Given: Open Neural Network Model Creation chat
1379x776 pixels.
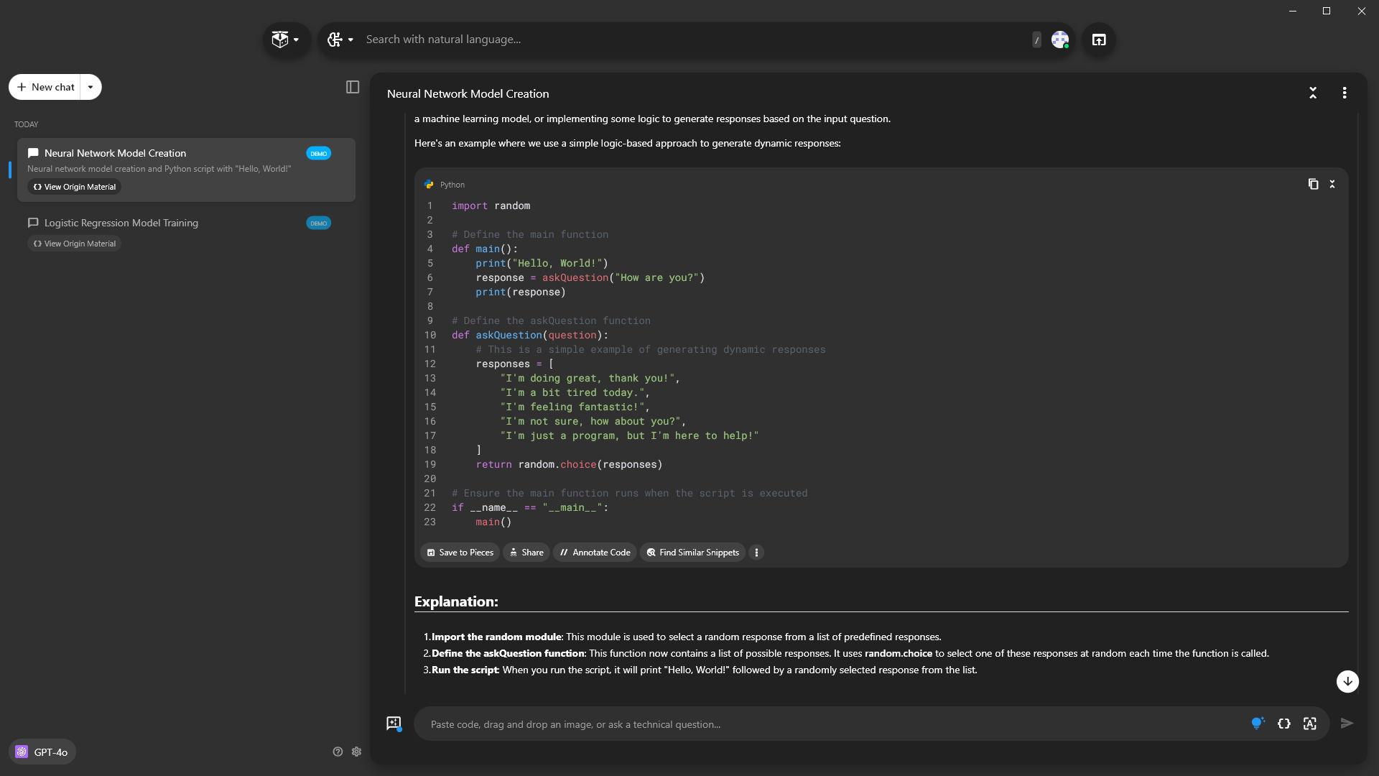Looking at the screenshot, I should (115, 153).
